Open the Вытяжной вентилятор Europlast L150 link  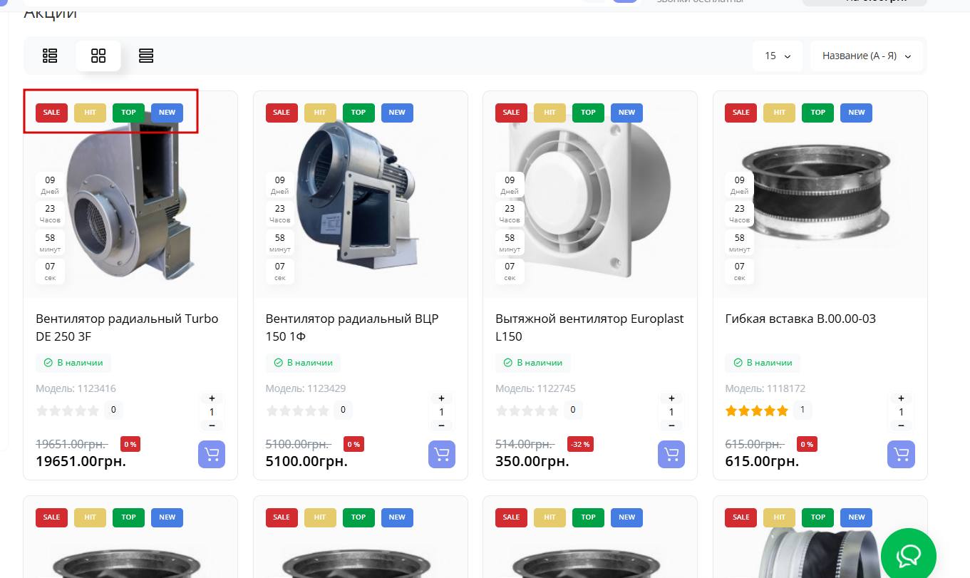(589, 327)
